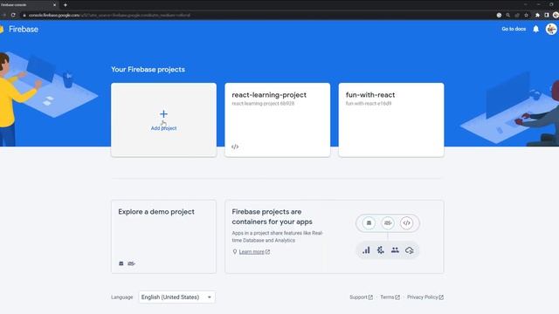This screenshot has height=314, width=559.
Task: Open the fun-with-react project card
Action: (391, 119)
